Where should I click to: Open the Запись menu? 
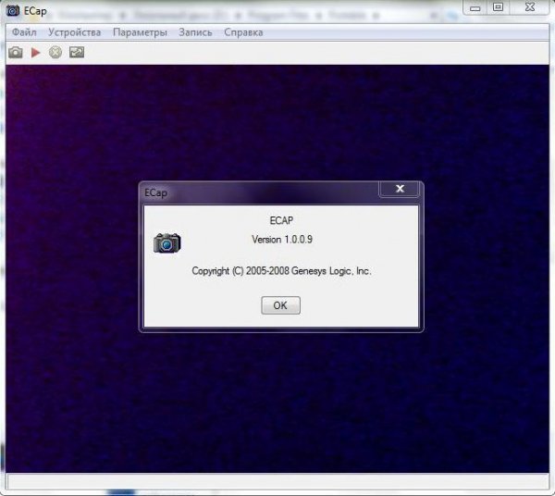(195, 32)
